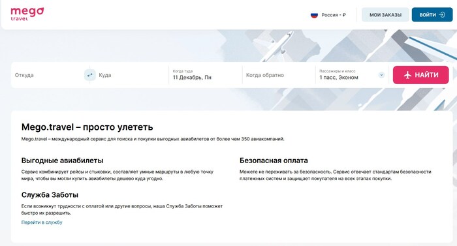The width and height of the screenshot is (457, 246).
Task: Open the Россия - ₽ region selector
Action: [328, 15]
